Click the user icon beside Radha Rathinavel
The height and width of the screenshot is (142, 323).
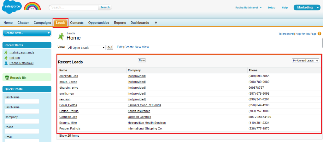(x=6, y=63)
